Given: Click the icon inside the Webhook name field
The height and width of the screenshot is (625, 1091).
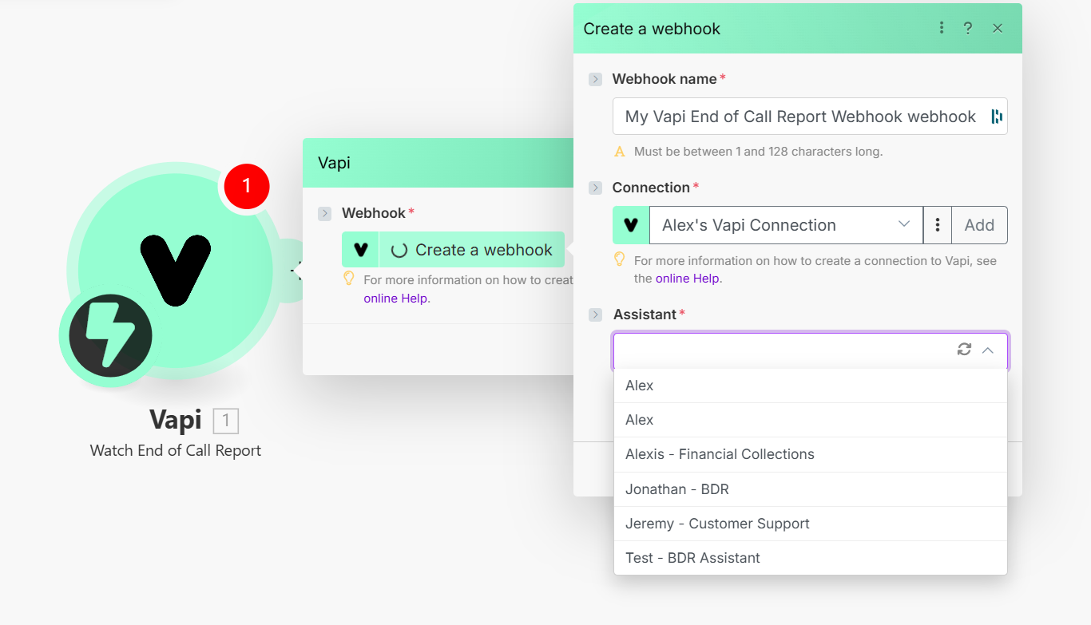Looking at the screenshot, I should (x=997, y=117).
